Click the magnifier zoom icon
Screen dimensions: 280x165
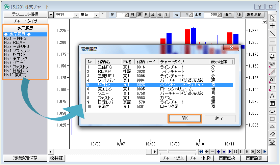tap(253, 152)
